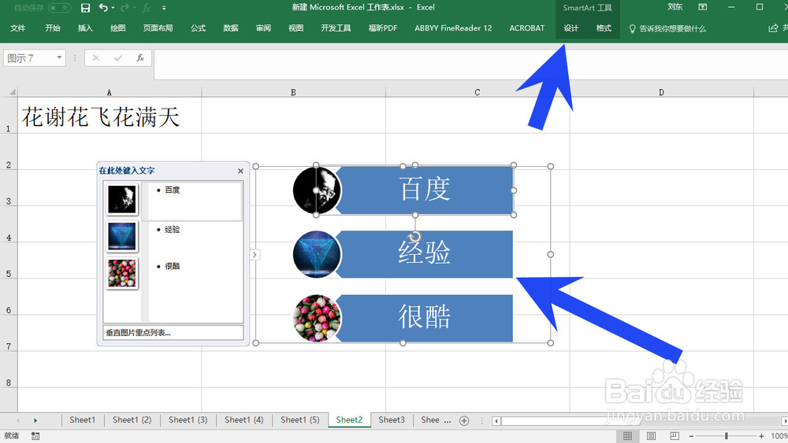Image resolution: width=788 pixels, height=443 pixels.
Task: Click the circular portrait picture in SmartArt
Action: coord(317,190)
